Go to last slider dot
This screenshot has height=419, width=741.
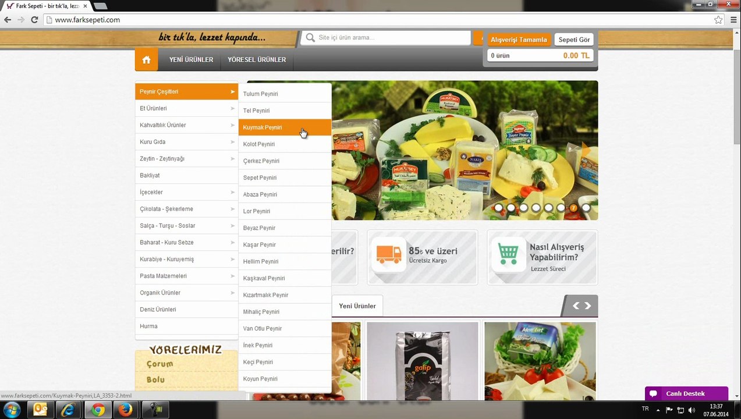[586, 208]
